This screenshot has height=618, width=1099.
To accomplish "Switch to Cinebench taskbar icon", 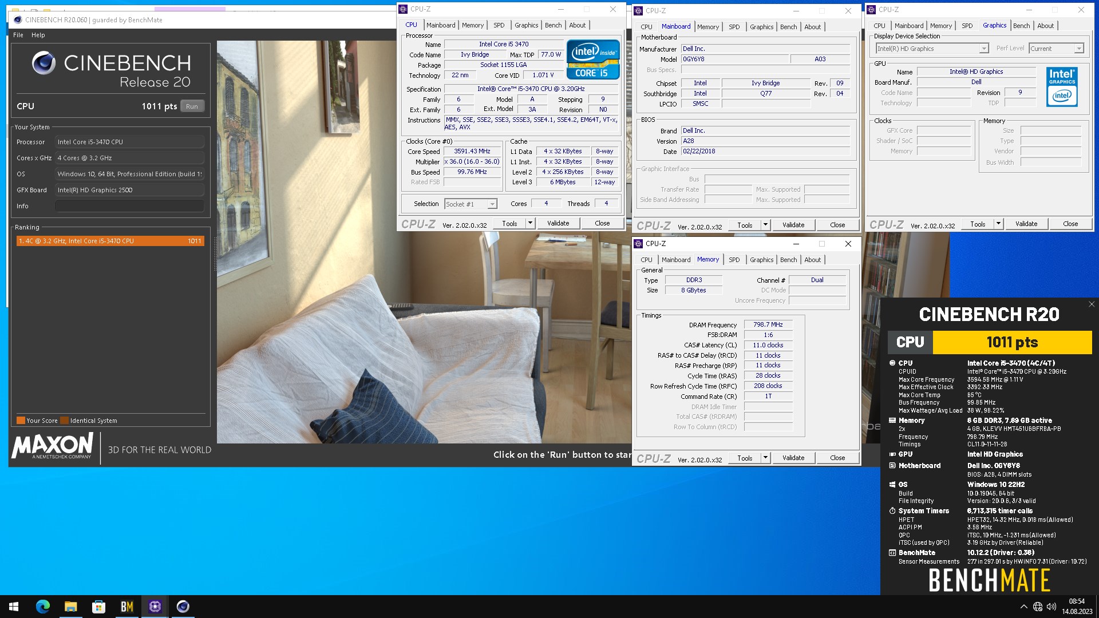I will pyautogui.click(x=183, y=607).
